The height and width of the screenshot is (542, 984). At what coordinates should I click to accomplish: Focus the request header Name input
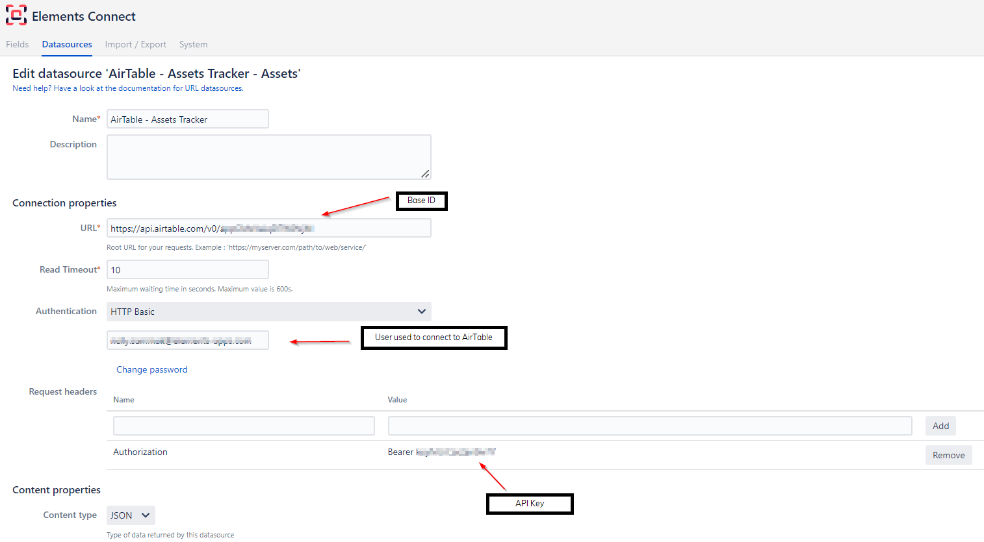pyautogui.click(x=244, y=426)
